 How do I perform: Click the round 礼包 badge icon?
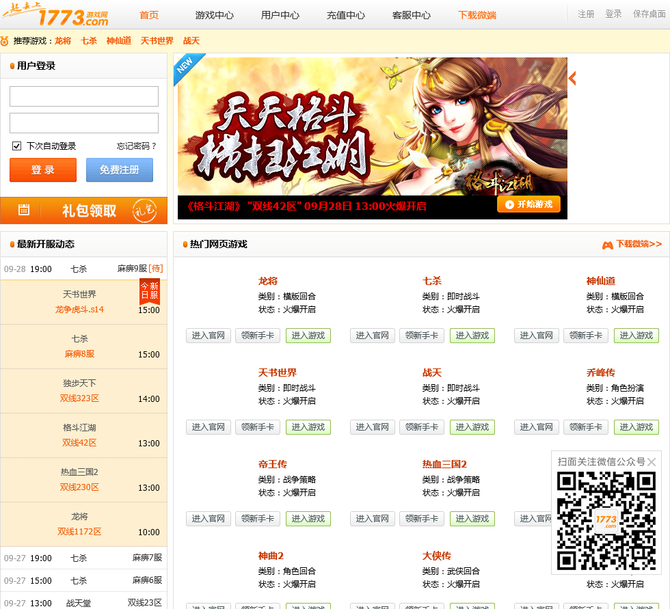[144, 211]
